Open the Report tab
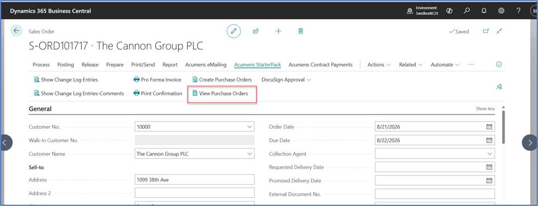538x206 pixels. coord(170,64)
